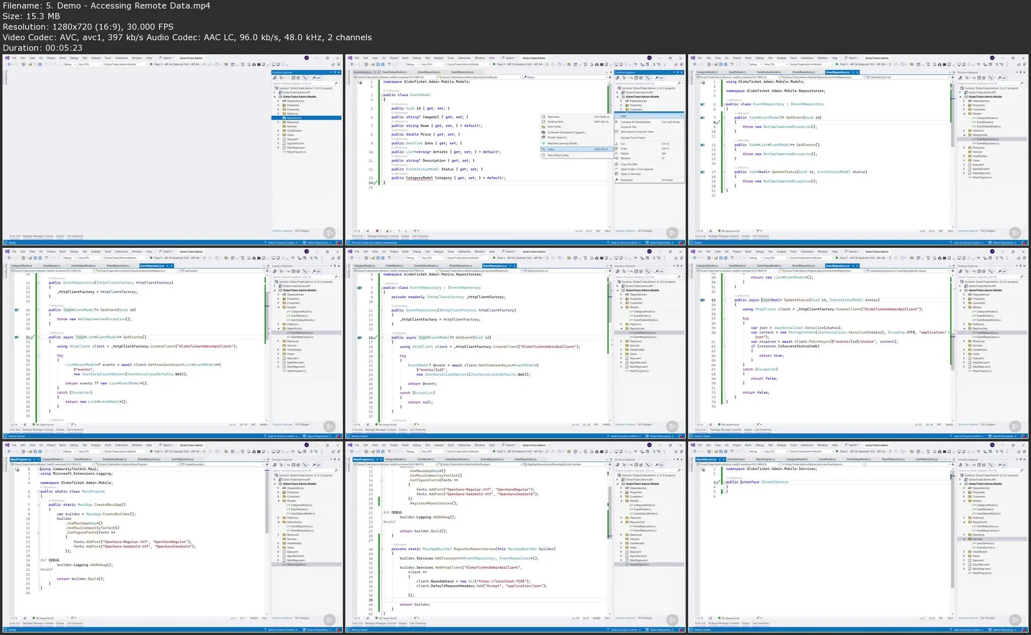The image size is (1031, 635).
Task: Open account avatar in the EventModel frame title bar
Action: [649, 58]
